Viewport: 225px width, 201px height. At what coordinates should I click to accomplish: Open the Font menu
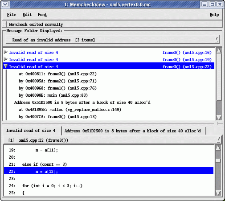(42, 15)
